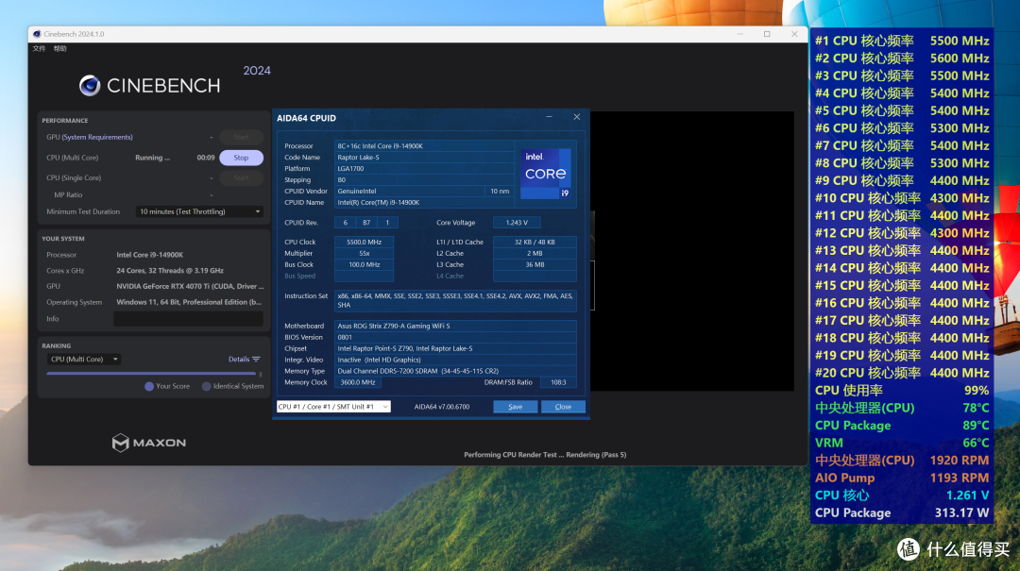Click the Cinebench black render preview area
Screen dimensions: 1020x571
(692, 251)
